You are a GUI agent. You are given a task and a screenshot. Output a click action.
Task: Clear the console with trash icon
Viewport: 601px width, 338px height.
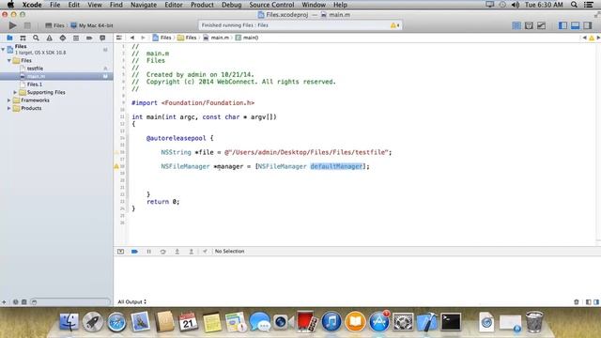576,302
